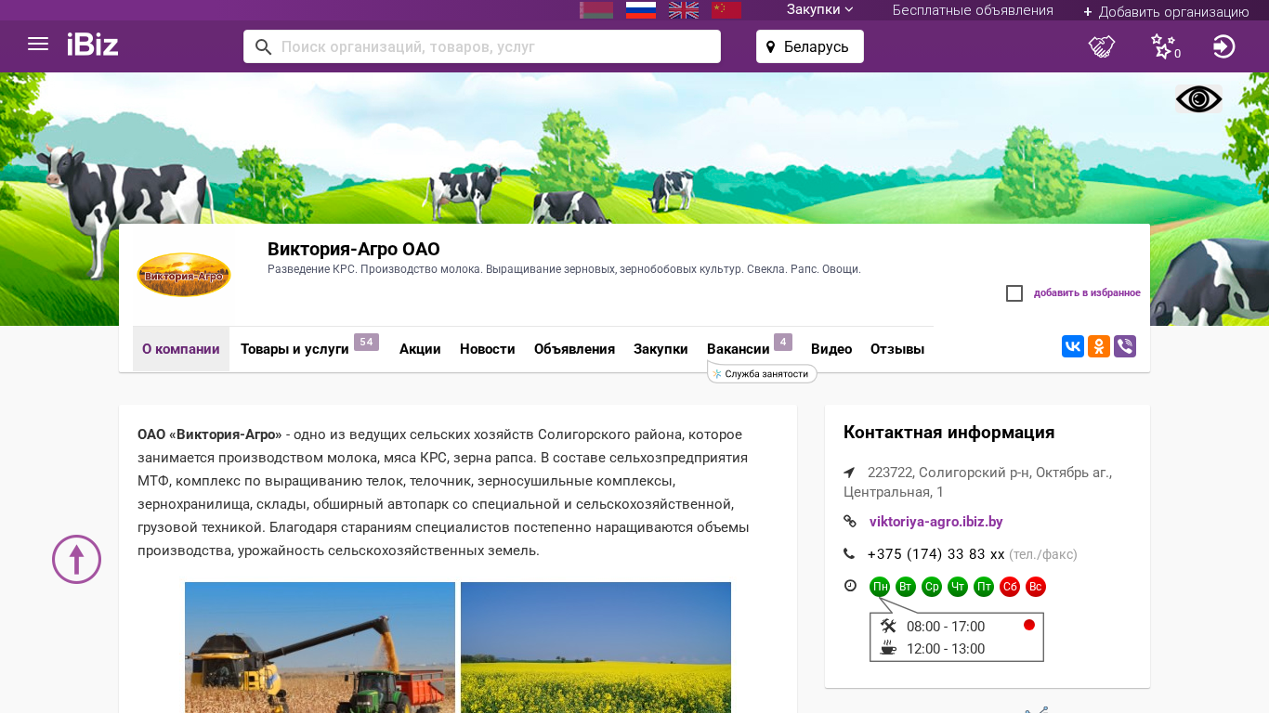Check the добавить в избранное checkbox

(1014, 293)
